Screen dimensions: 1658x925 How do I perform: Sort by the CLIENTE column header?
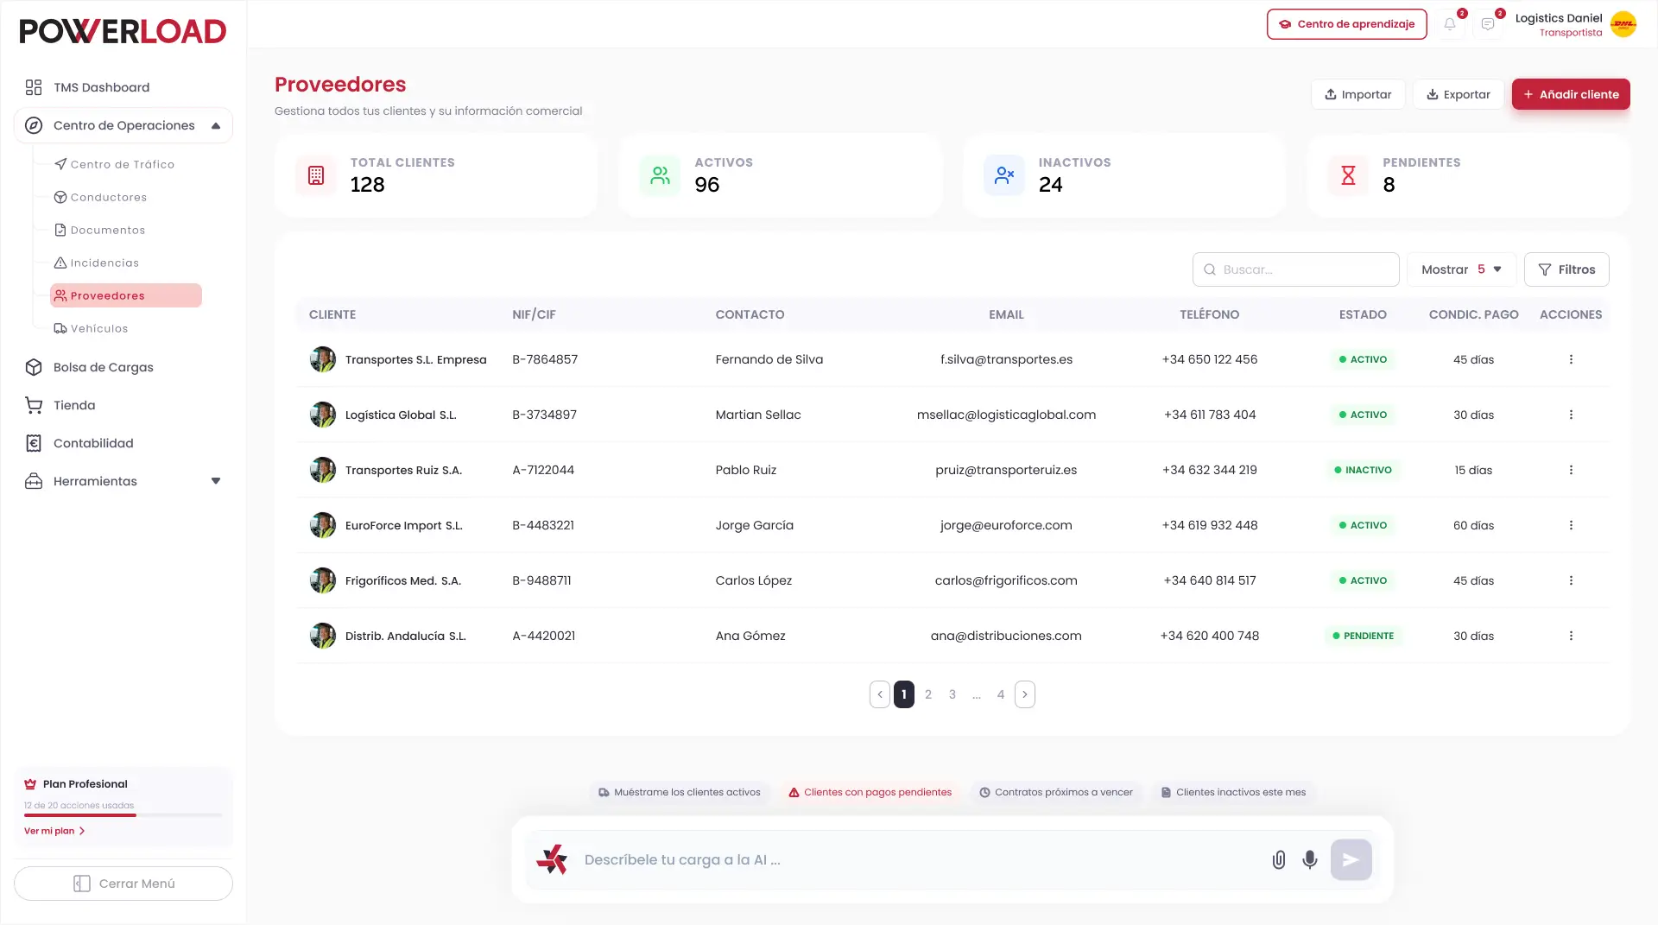tap(332, 314)
